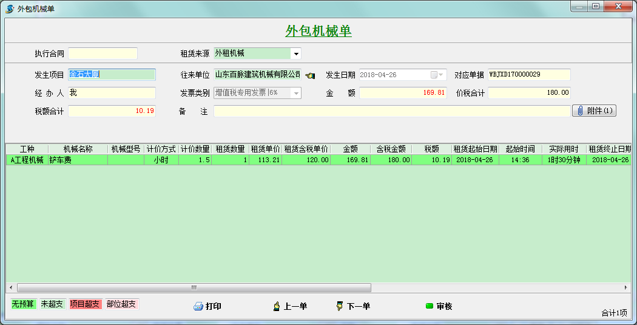Image resolution: width=637 pixels, height=325 pixels.
Task: Click the 工种 column header
Action: 27,149
